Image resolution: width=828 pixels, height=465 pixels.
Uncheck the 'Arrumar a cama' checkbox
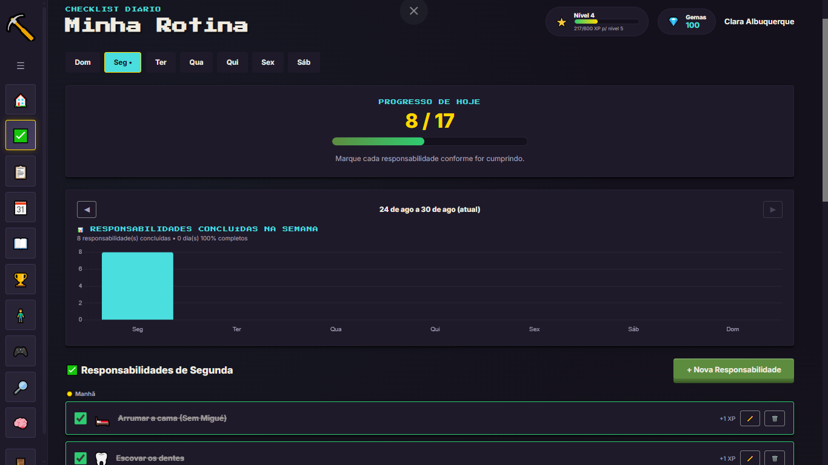pos(81,418)
